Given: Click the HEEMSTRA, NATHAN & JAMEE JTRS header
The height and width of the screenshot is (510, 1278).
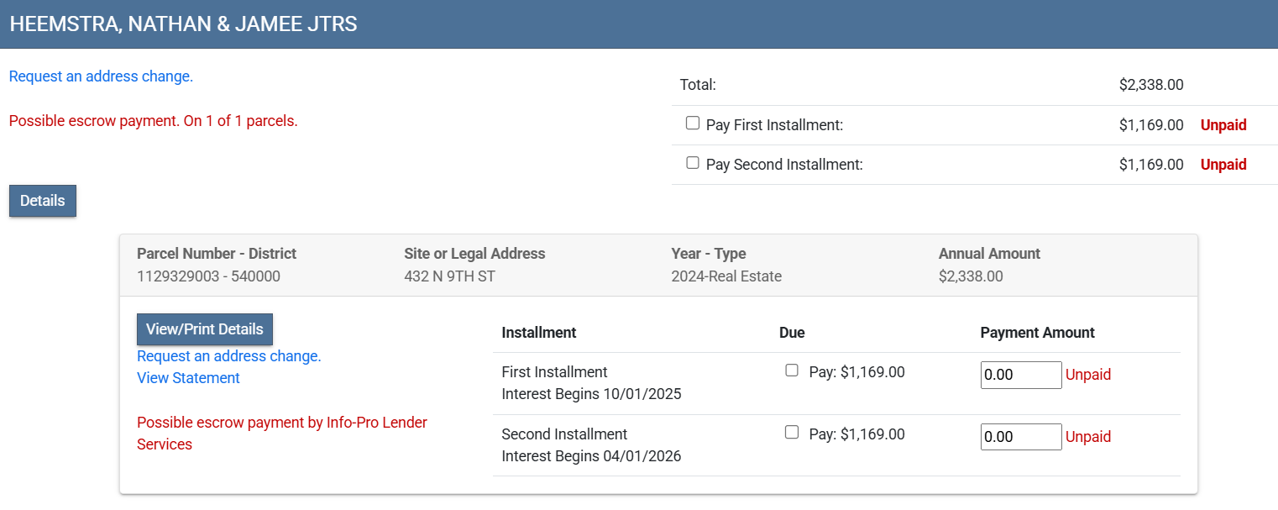Looking at the screenshot, I should click(183, 24).
